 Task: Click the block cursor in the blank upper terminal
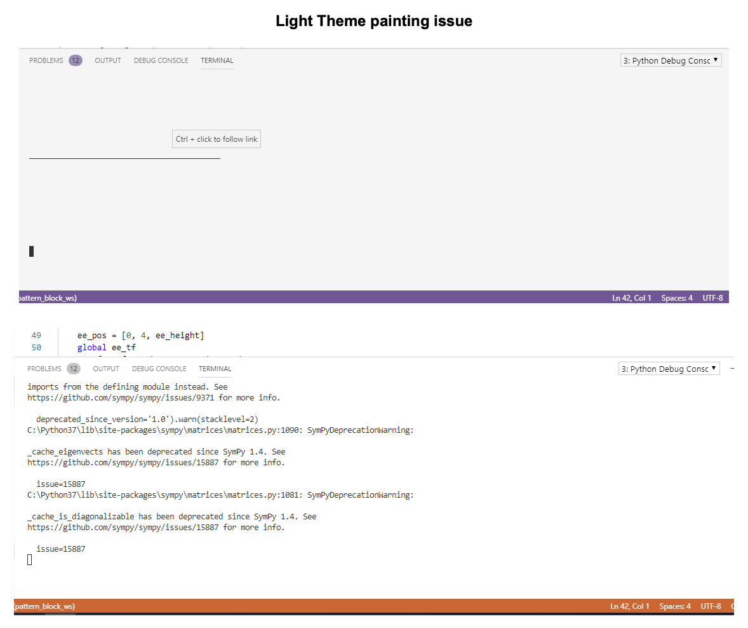tap(32, 251)
